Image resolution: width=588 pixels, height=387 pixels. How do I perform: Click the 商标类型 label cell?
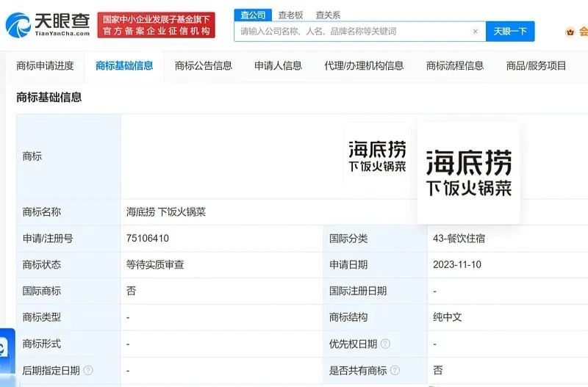[68, 317]
